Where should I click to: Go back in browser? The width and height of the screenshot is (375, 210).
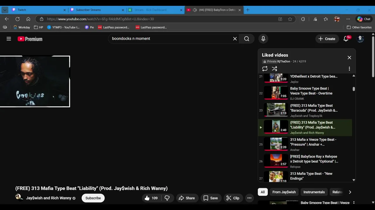click(x=7, y=19)
